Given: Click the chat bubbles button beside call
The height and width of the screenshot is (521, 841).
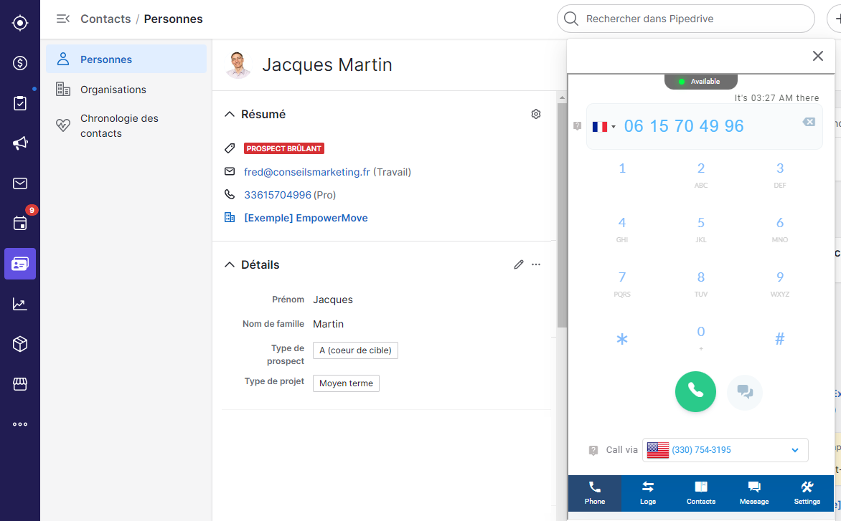Looking at the screenshot, I should [744, 392].
